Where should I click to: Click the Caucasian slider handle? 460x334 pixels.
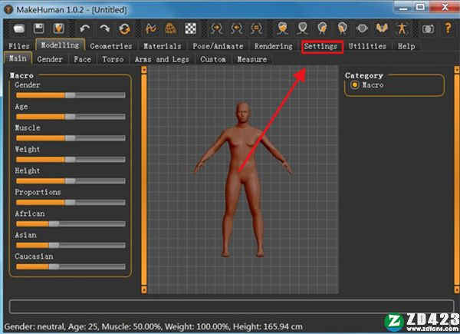coord(54,266)
